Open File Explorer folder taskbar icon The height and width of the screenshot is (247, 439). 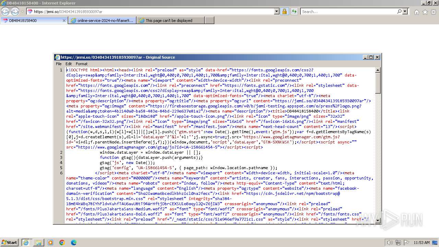coord(38,243)
